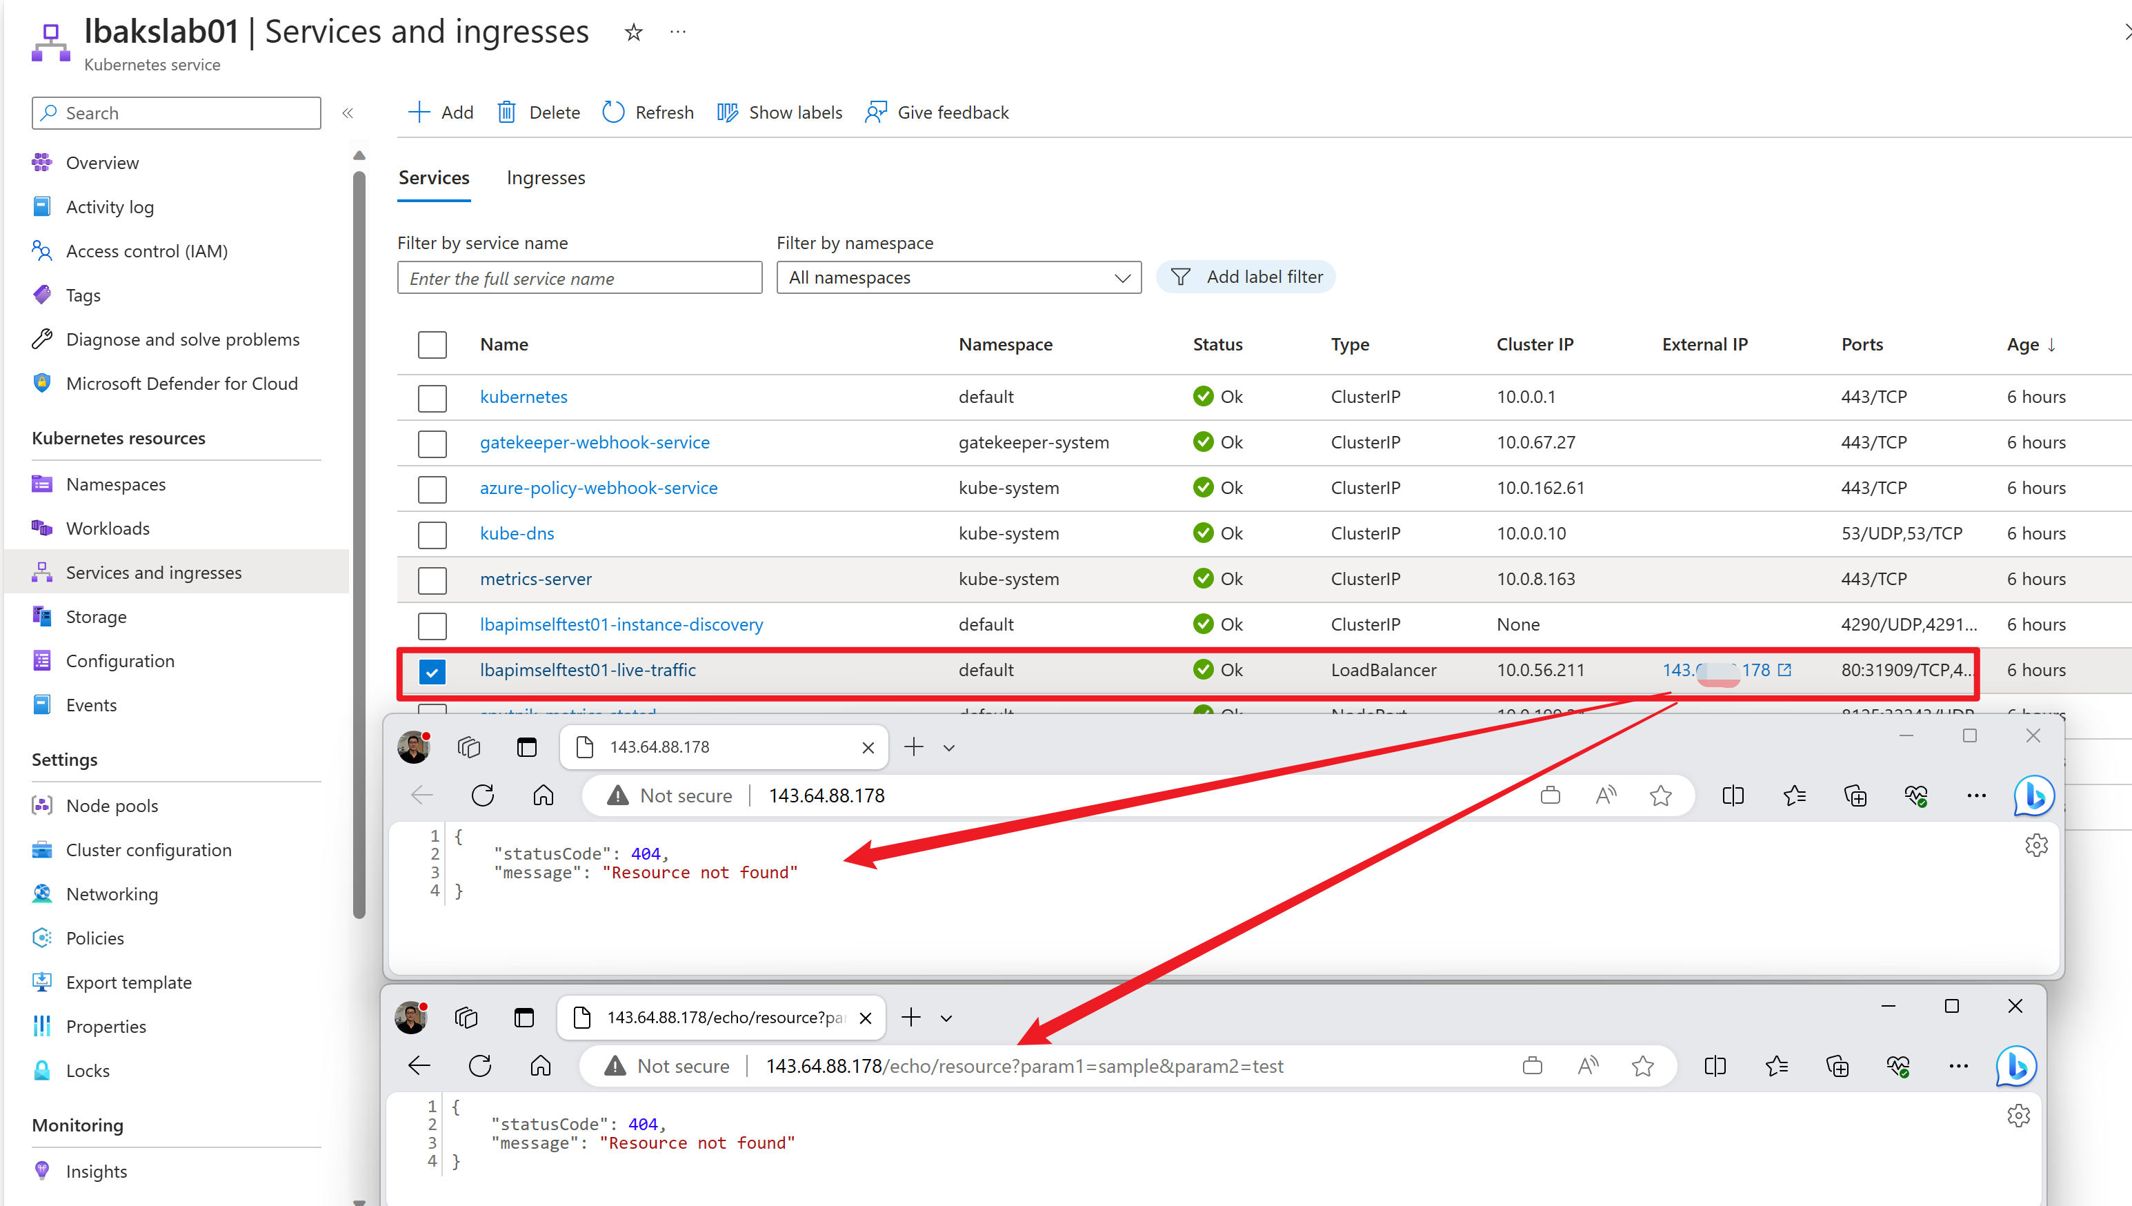This screenshot has height=1206, width=2132.
Task: Click home icon in lower browser window
Action: [541, 1066]
